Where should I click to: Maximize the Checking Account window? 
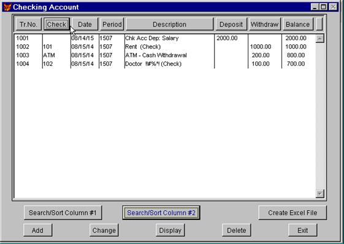tap(323, 7)
